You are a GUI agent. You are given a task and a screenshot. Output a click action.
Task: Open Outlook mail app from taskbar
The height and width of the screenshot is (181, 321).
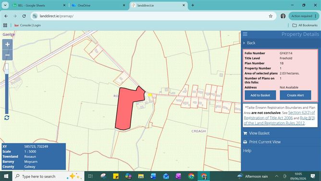click(x=166, y=176)
